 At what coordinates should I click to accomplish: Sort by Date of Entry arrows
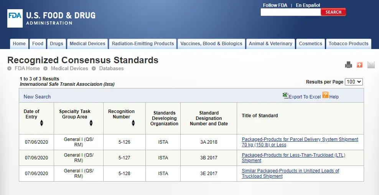tap(41, 123)
